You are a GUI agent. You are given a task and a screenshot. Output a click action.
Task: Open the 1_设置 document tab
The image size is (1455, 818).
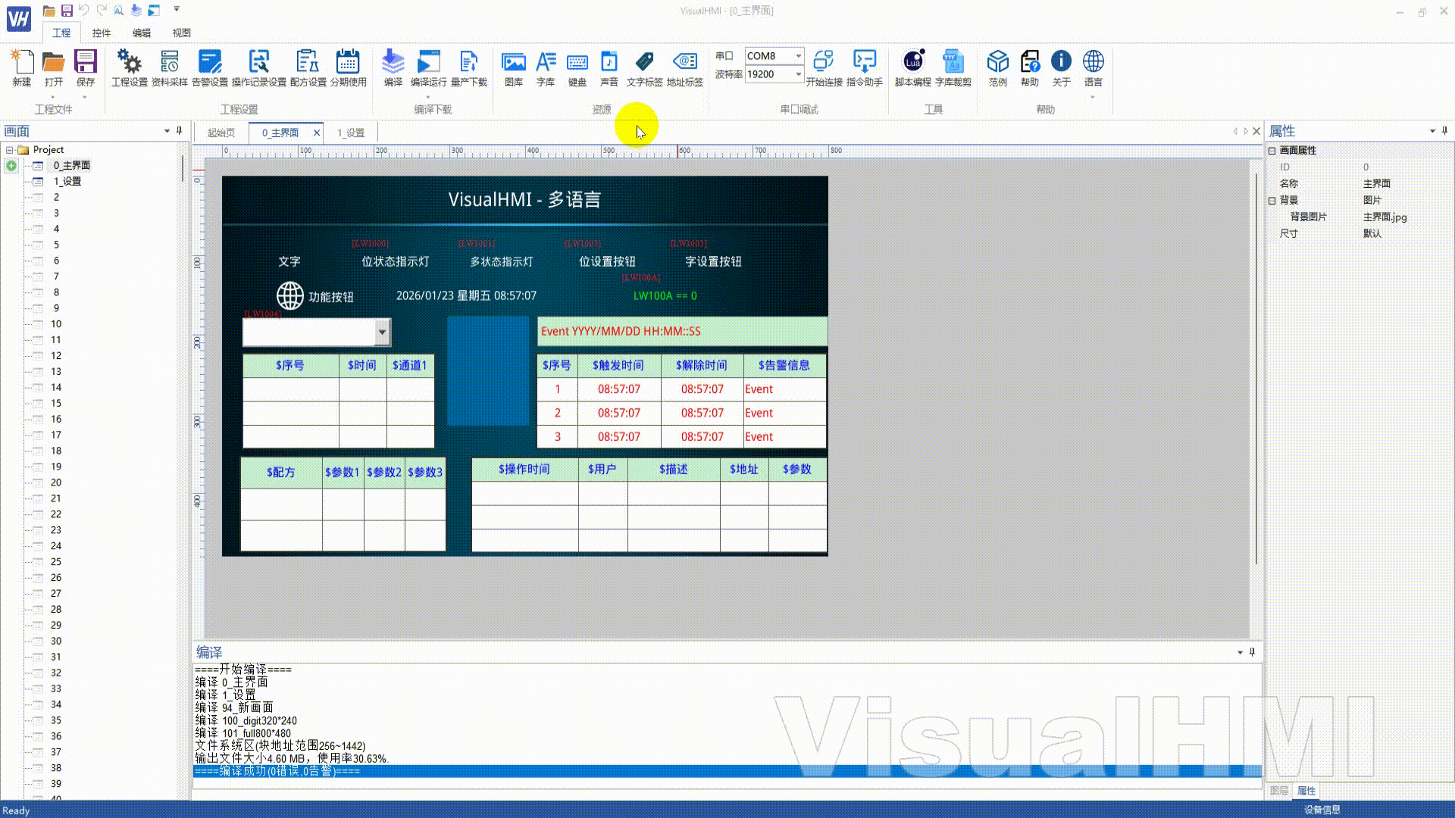[351, 133]
